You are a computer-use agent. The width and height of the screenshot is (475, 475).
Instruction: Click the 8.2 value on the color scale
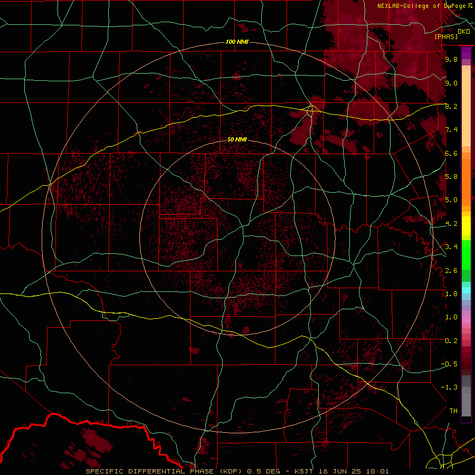point(451,106)
